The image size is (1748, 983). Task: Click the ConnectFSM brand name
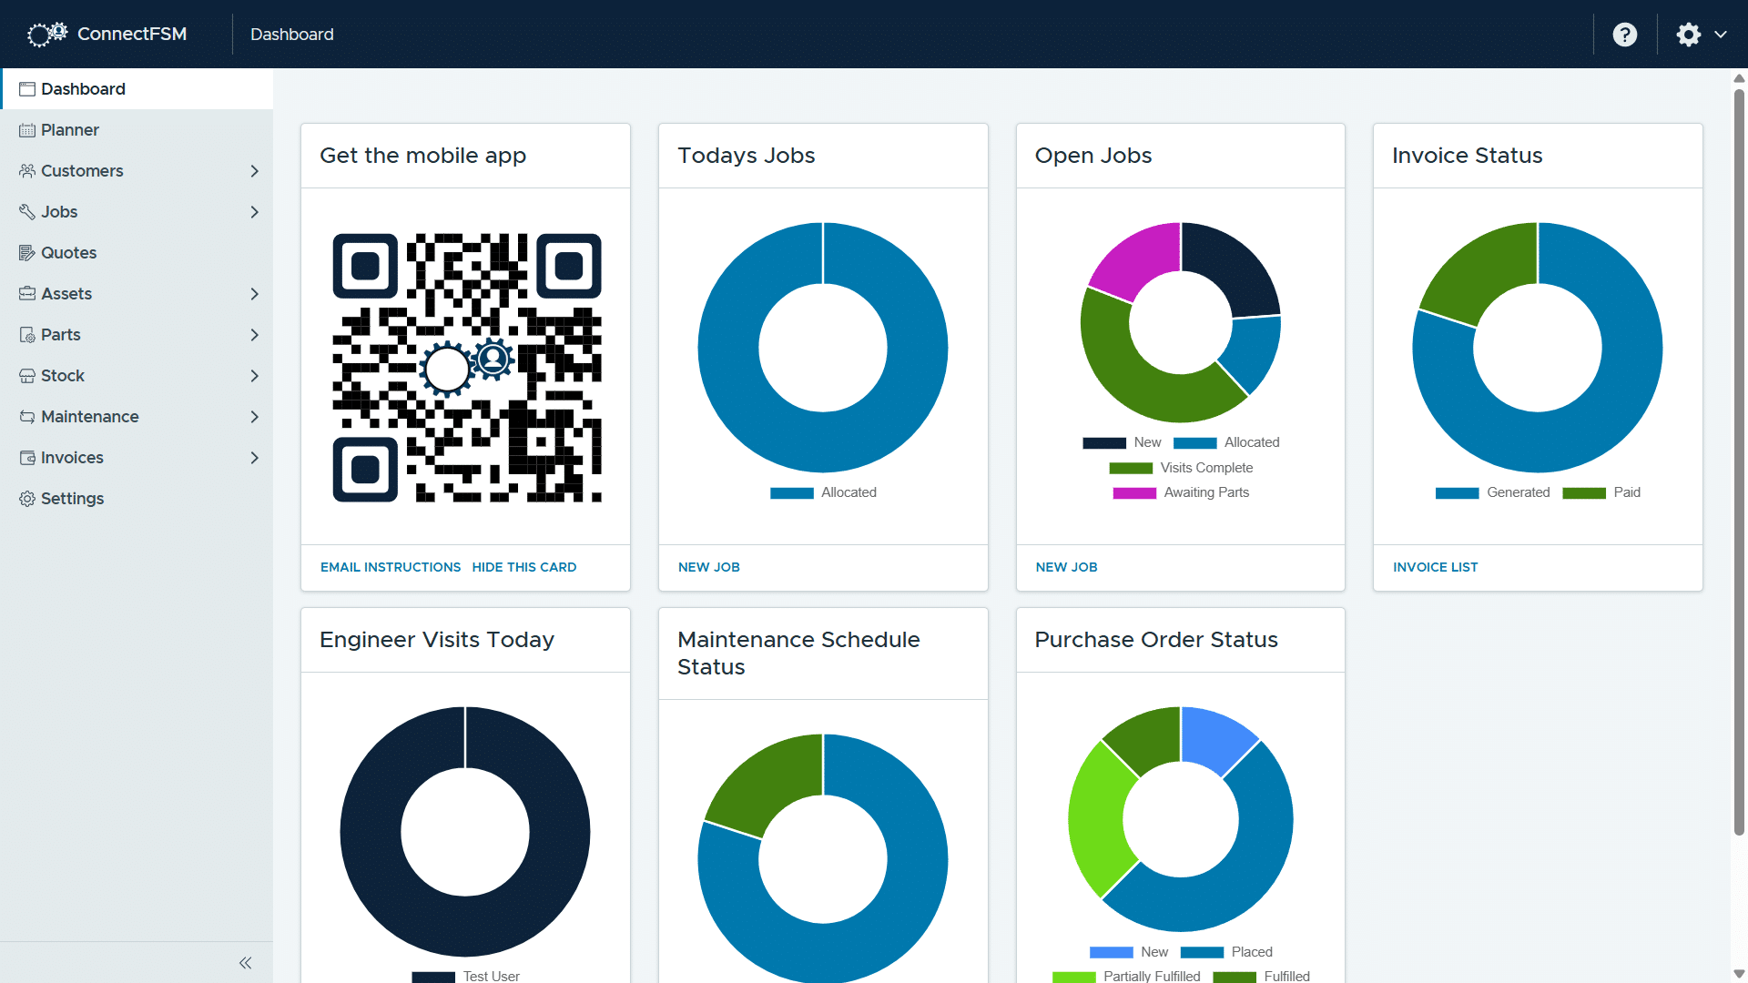click(132, 34)
